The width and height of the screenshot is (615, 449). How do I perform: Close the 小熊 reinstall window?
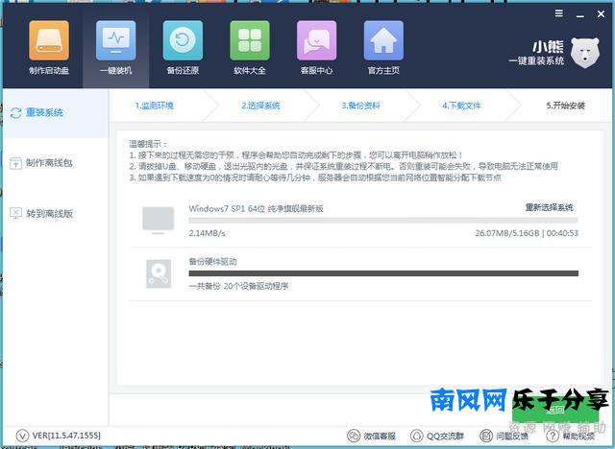point(601,14)
